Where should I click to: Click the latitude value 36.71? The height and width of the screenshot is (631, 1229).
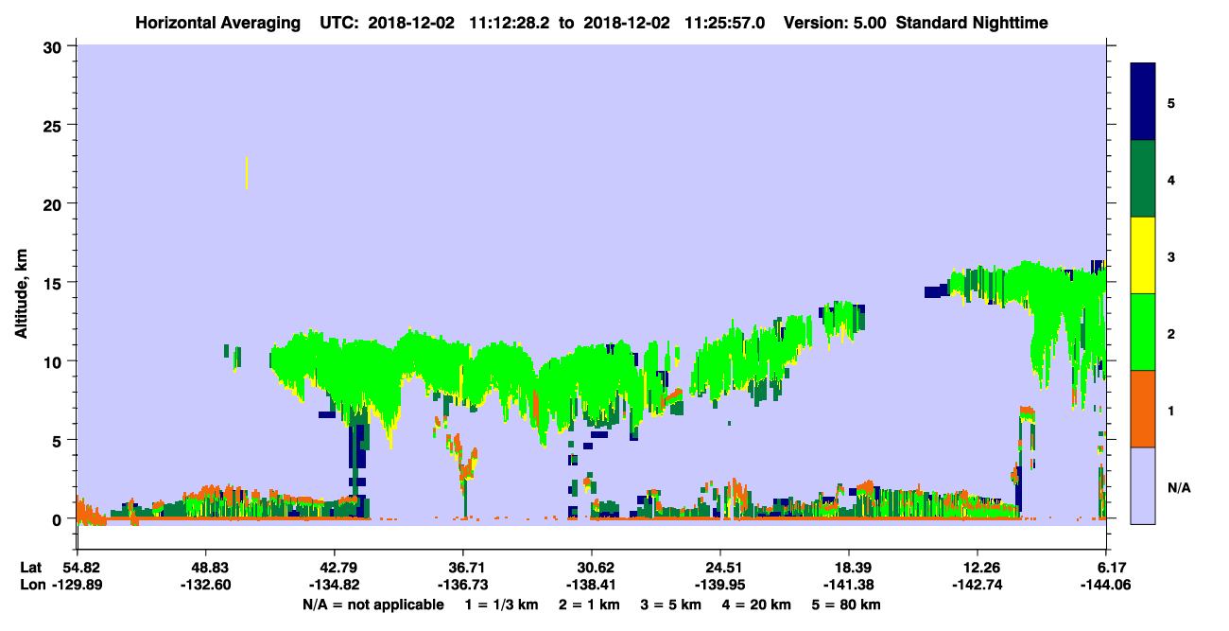[x=463, y=568]
